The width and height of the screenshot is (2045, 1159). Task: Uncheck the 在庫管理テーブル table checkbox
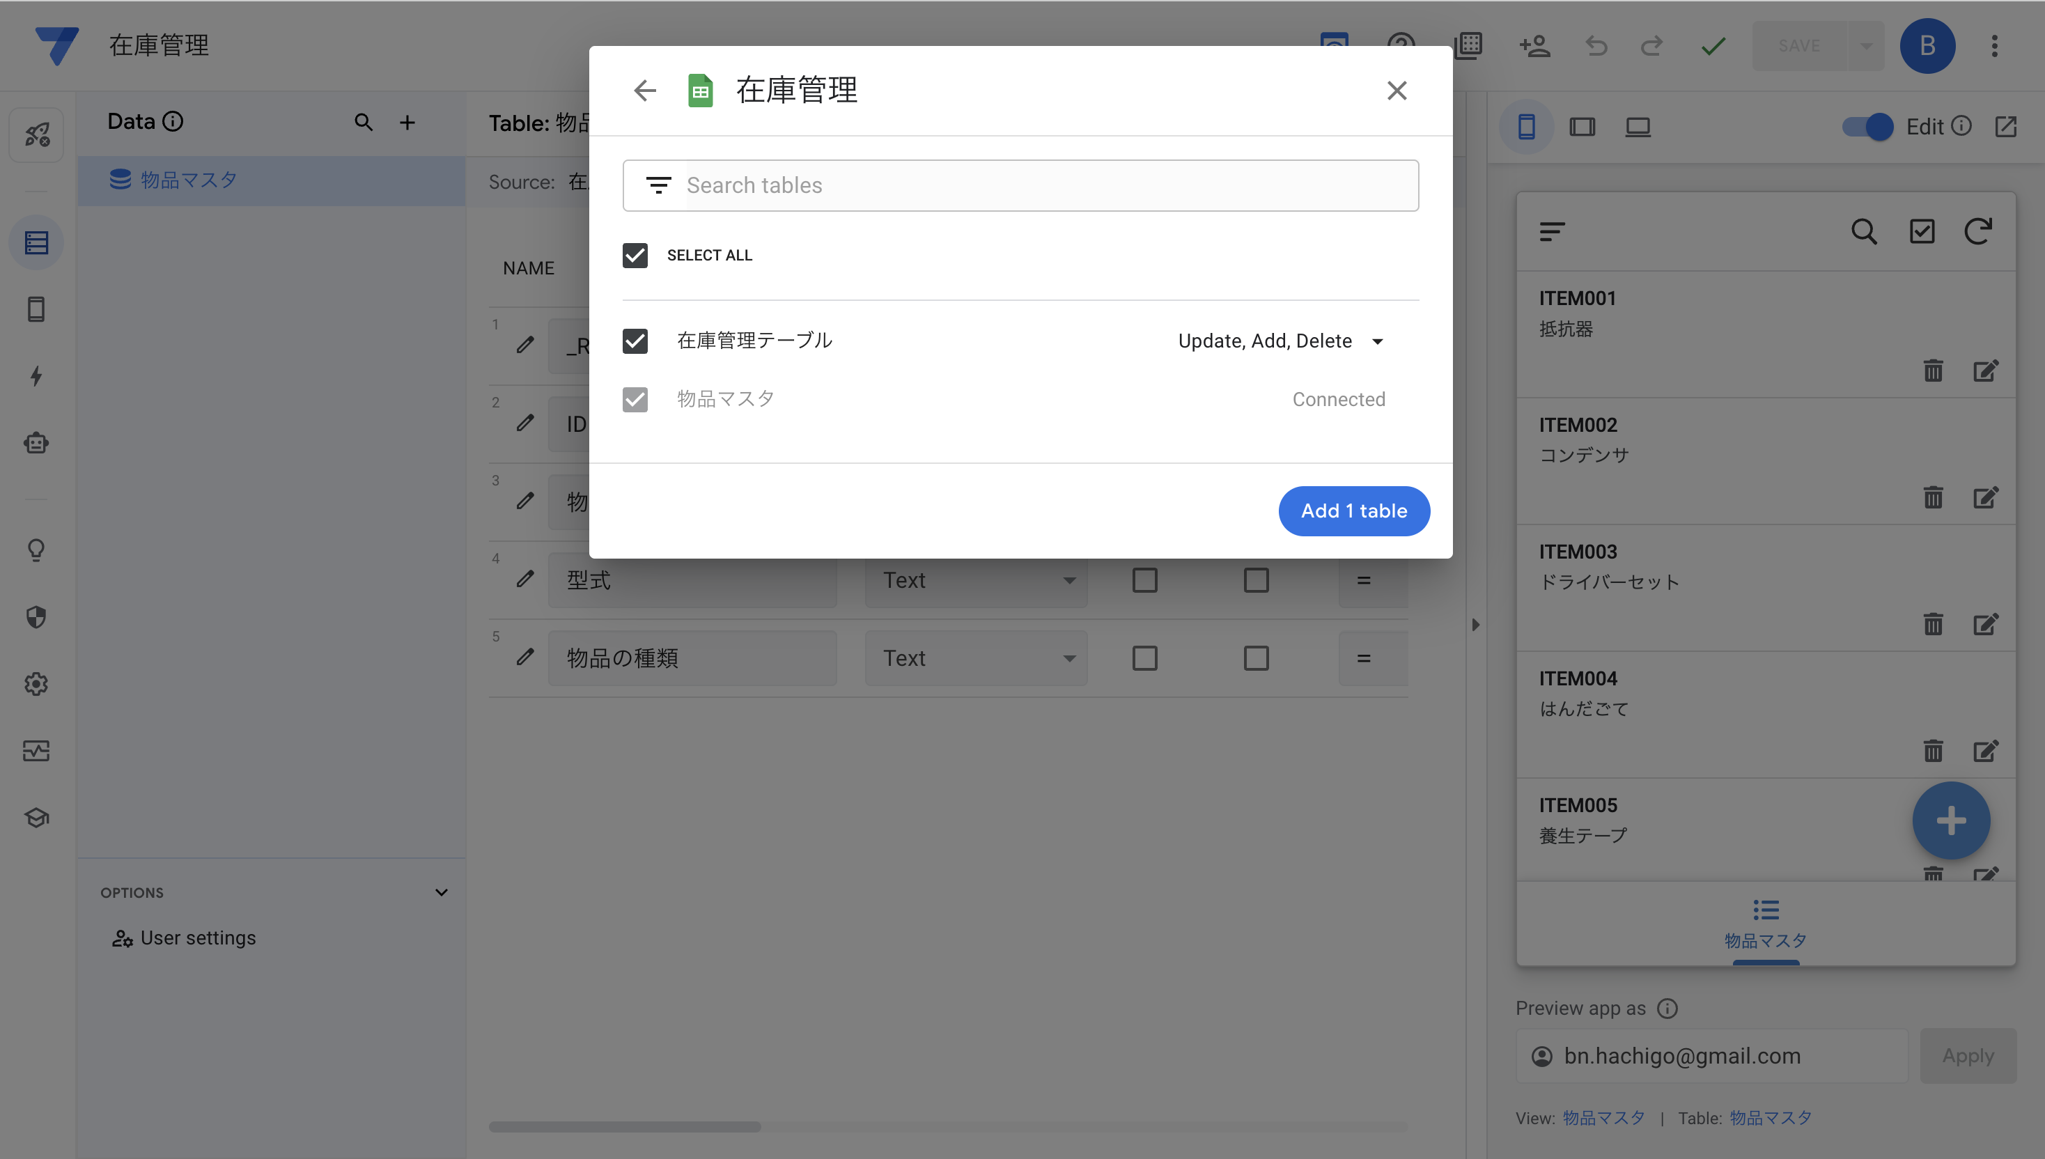635,341
